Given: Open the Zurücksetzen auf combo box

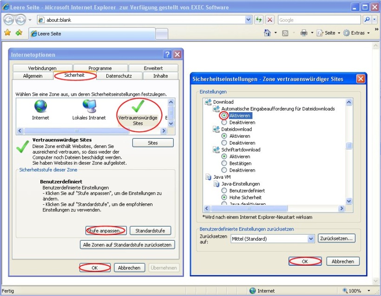Looking at the screenshot, I should point(273,239).
